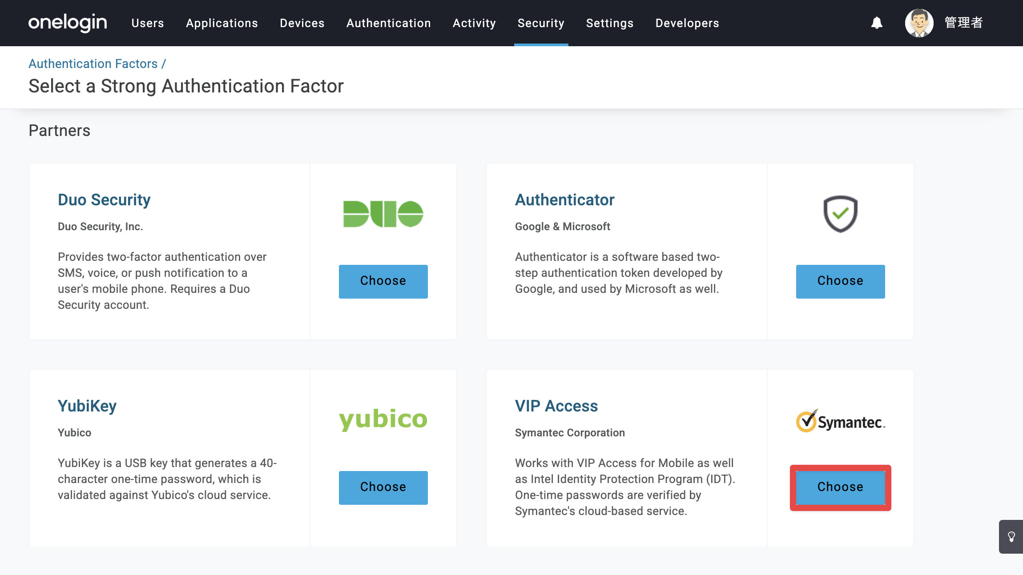Image resolution: width=1023 pixels, height=575 pixels.
Task: Open the Settings menu
Action: (x=610, y=23)
